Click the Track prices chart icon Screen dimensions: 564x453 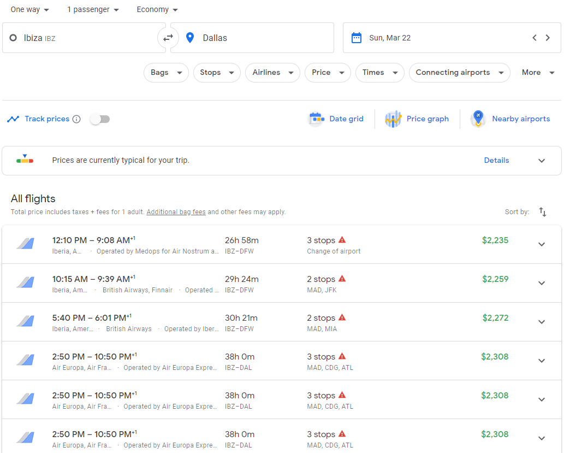coord(13,119)
